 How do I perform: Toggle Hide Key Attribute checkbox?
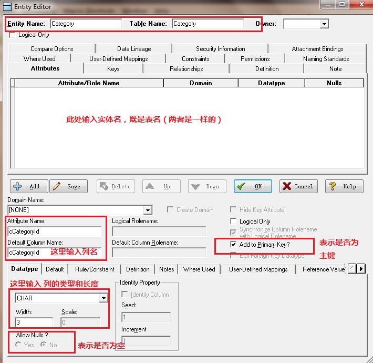(233, 209)
